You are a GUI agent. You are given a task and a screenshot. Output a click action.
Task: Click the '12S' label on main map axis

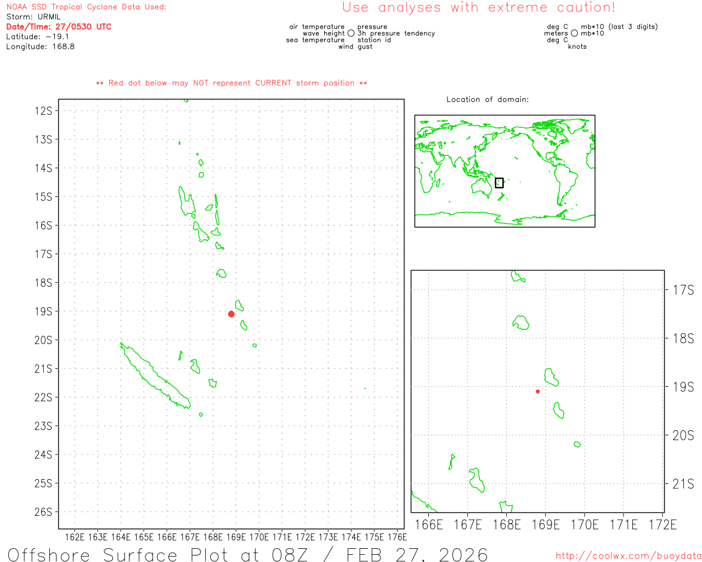tap(43, 111)
